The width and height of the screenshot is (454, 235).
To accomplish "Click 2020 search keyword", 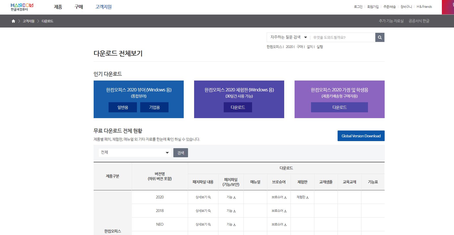I will [x=289, y=47].
